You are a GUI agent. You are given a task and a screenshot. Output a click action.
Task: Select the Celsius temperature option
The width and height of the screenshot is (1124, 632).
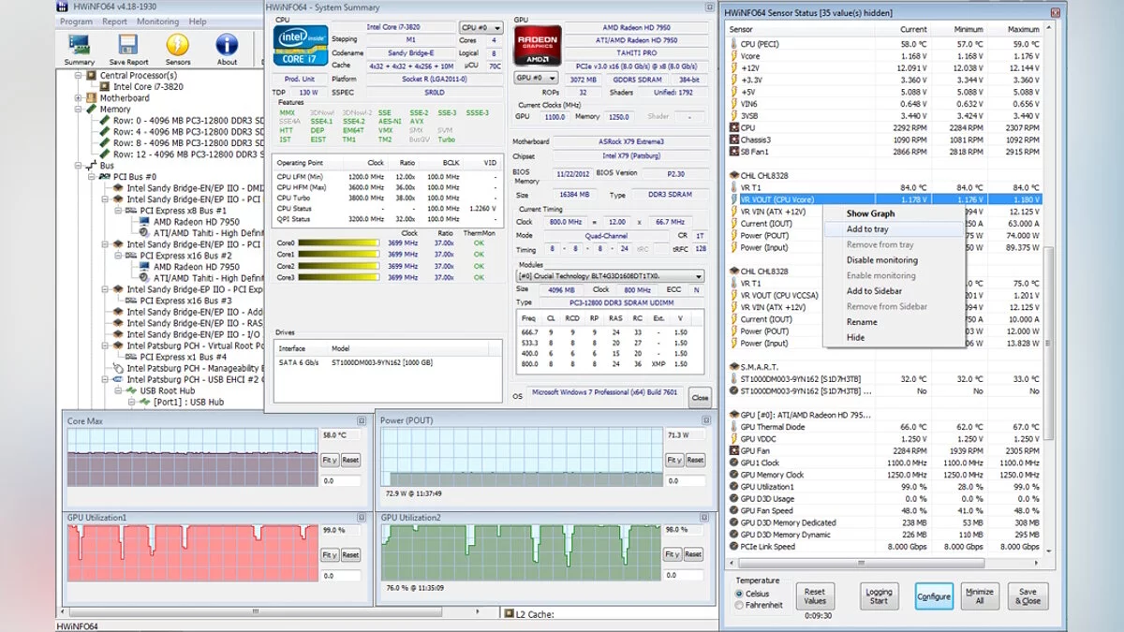pyautogui.click(x=740, y=594)
